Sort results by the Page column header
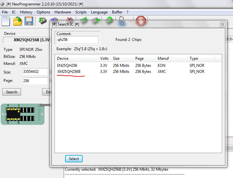 pyautogui.click(x=145, y=58)
